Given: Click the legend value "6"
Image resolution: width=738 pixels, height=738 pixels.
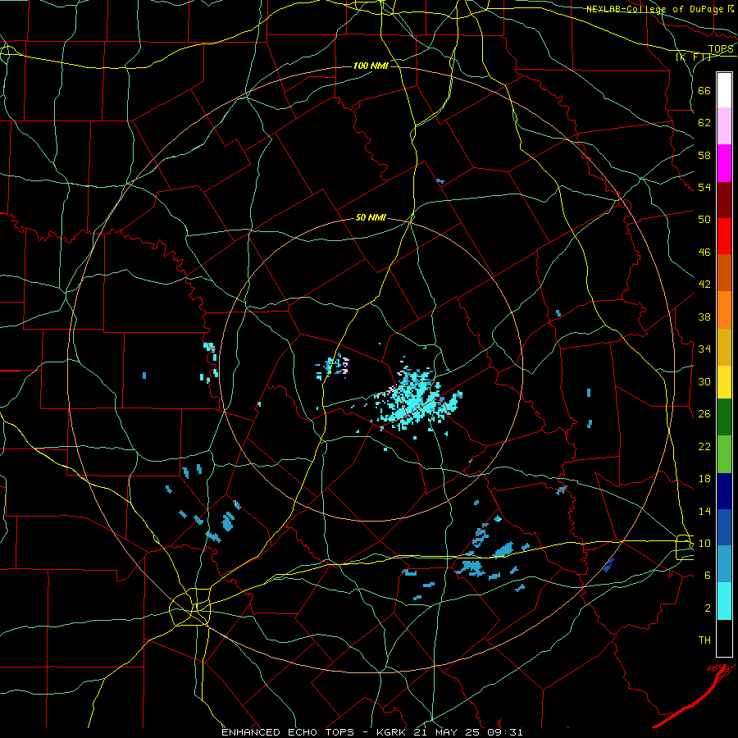Looking at the screenshot, I should 708,576.
